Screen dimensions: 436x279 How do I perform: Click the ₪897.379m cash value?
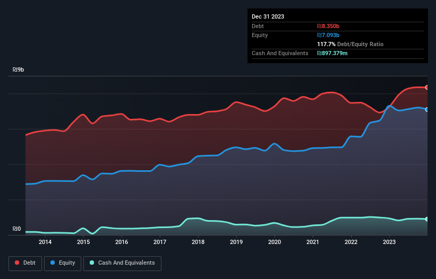pyautogui.click(x=332, y=53)
